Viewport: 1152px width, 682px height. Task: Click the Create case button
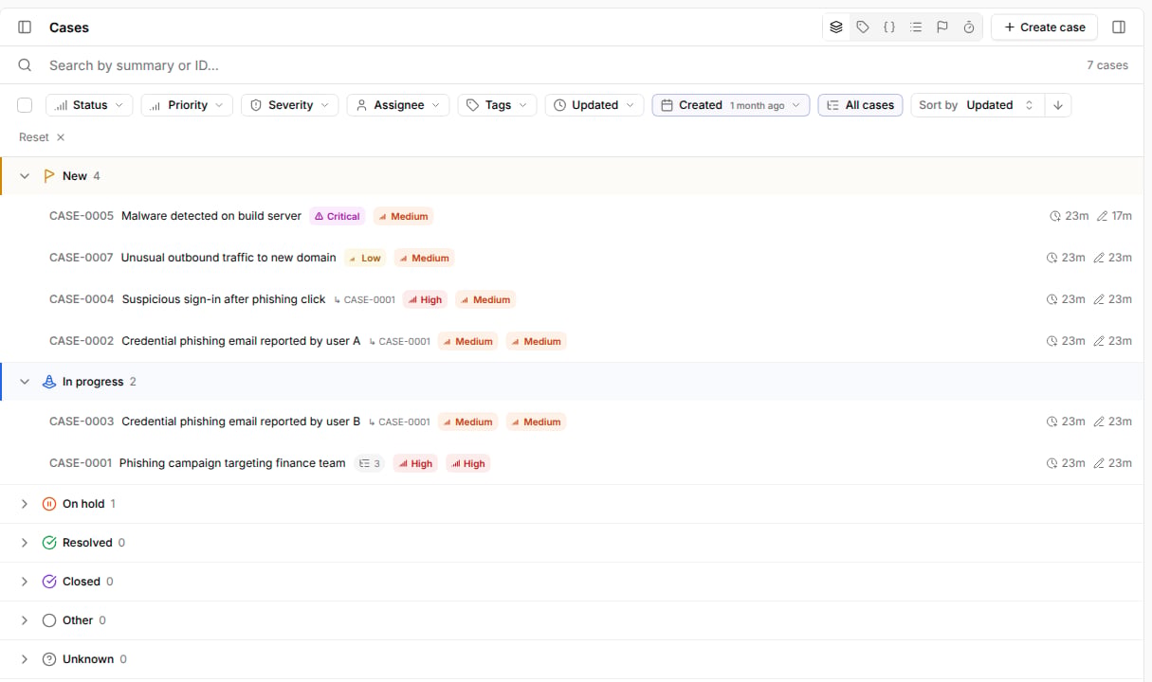[1044, 27]
